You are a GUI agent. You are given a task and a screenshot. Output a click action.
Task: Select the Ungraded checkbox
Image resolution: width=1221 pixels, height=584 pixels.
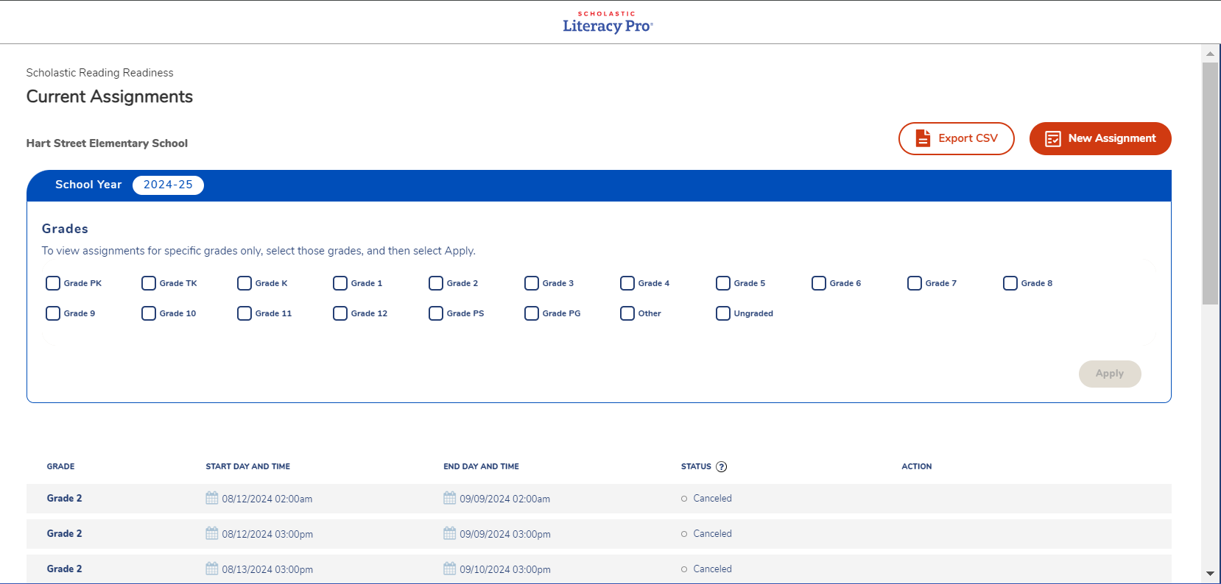pos(723,313)
